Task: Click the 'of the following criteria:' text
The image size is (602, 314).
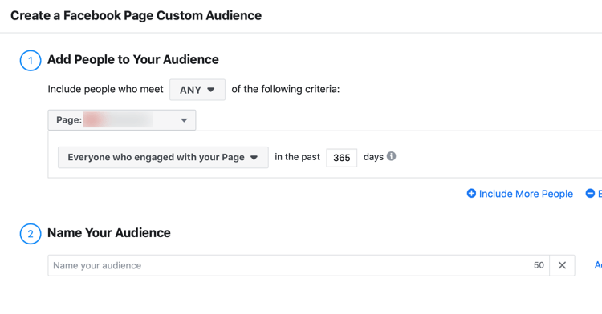Action: [286, 89]
